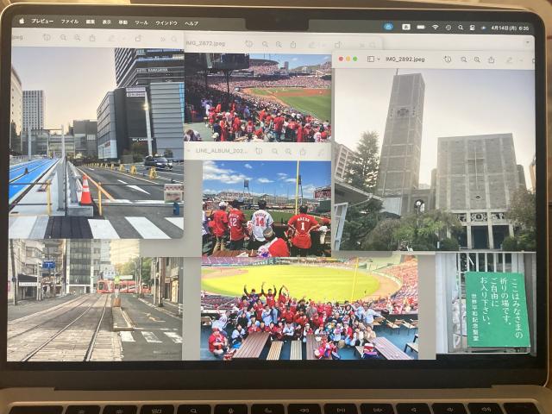552x414 pixels.
Task: Zoom out in the IMG_2872.jpeg window
Action: coord(265,44)
